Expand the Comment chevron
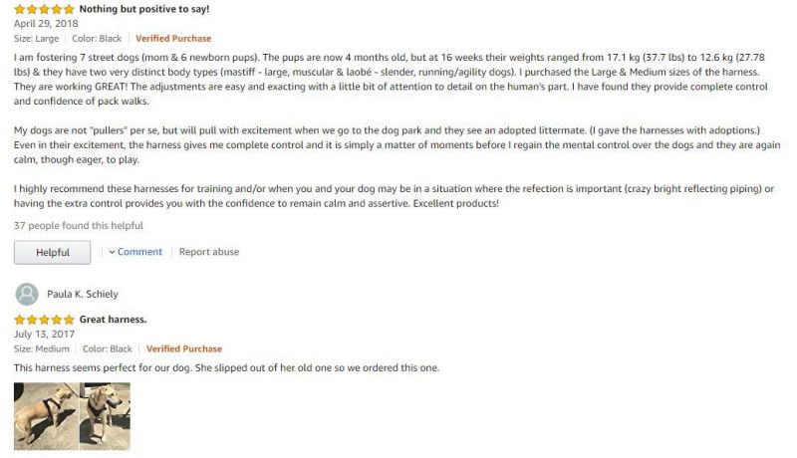 tap(112, 252)
